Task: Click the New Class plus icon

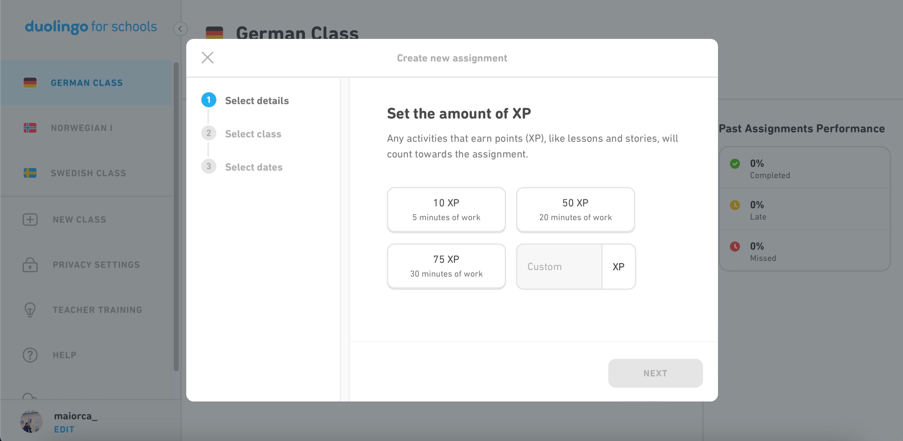Action: 30,220
